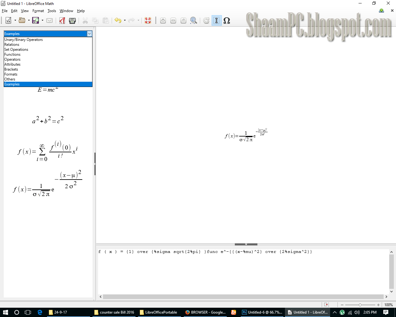Screen dimensions: 396x317
Task: Insert the E=mc² example formula
Action: point(48,90)
